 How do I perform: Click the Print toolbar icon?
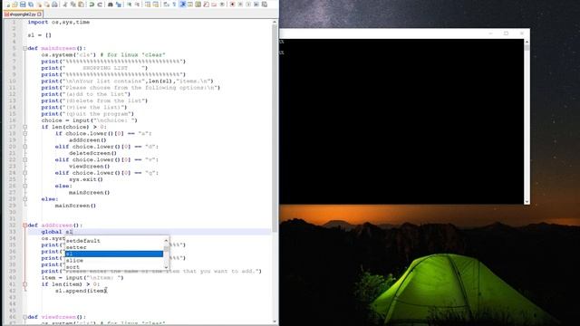tap(54, 5)
